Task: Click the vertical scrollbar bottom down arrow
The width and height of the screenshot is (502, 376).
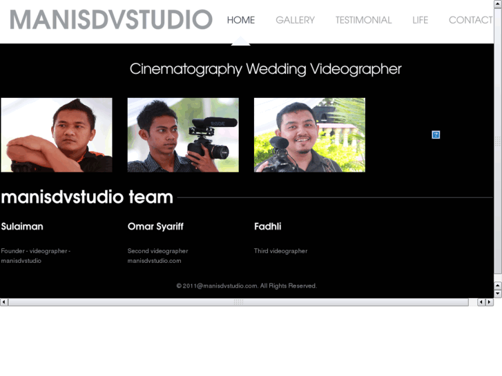Action: 498,293
